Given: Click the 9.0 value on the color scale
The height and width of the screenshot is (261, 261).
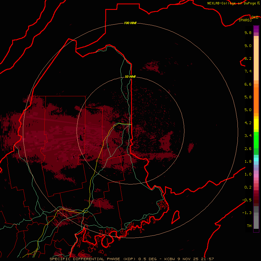Looking at the screenshot, I should (x=248, y=46).
